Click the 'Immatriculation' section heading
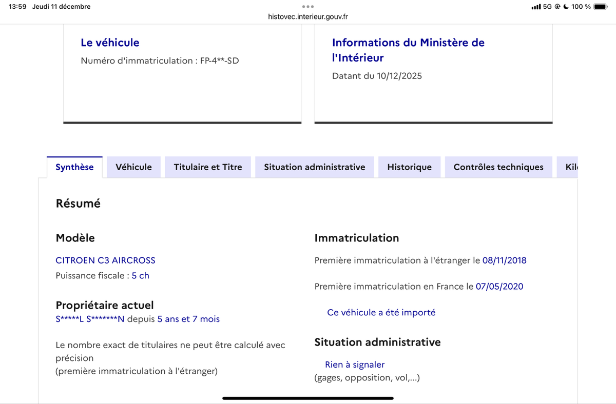 click(x=357, y=238)
